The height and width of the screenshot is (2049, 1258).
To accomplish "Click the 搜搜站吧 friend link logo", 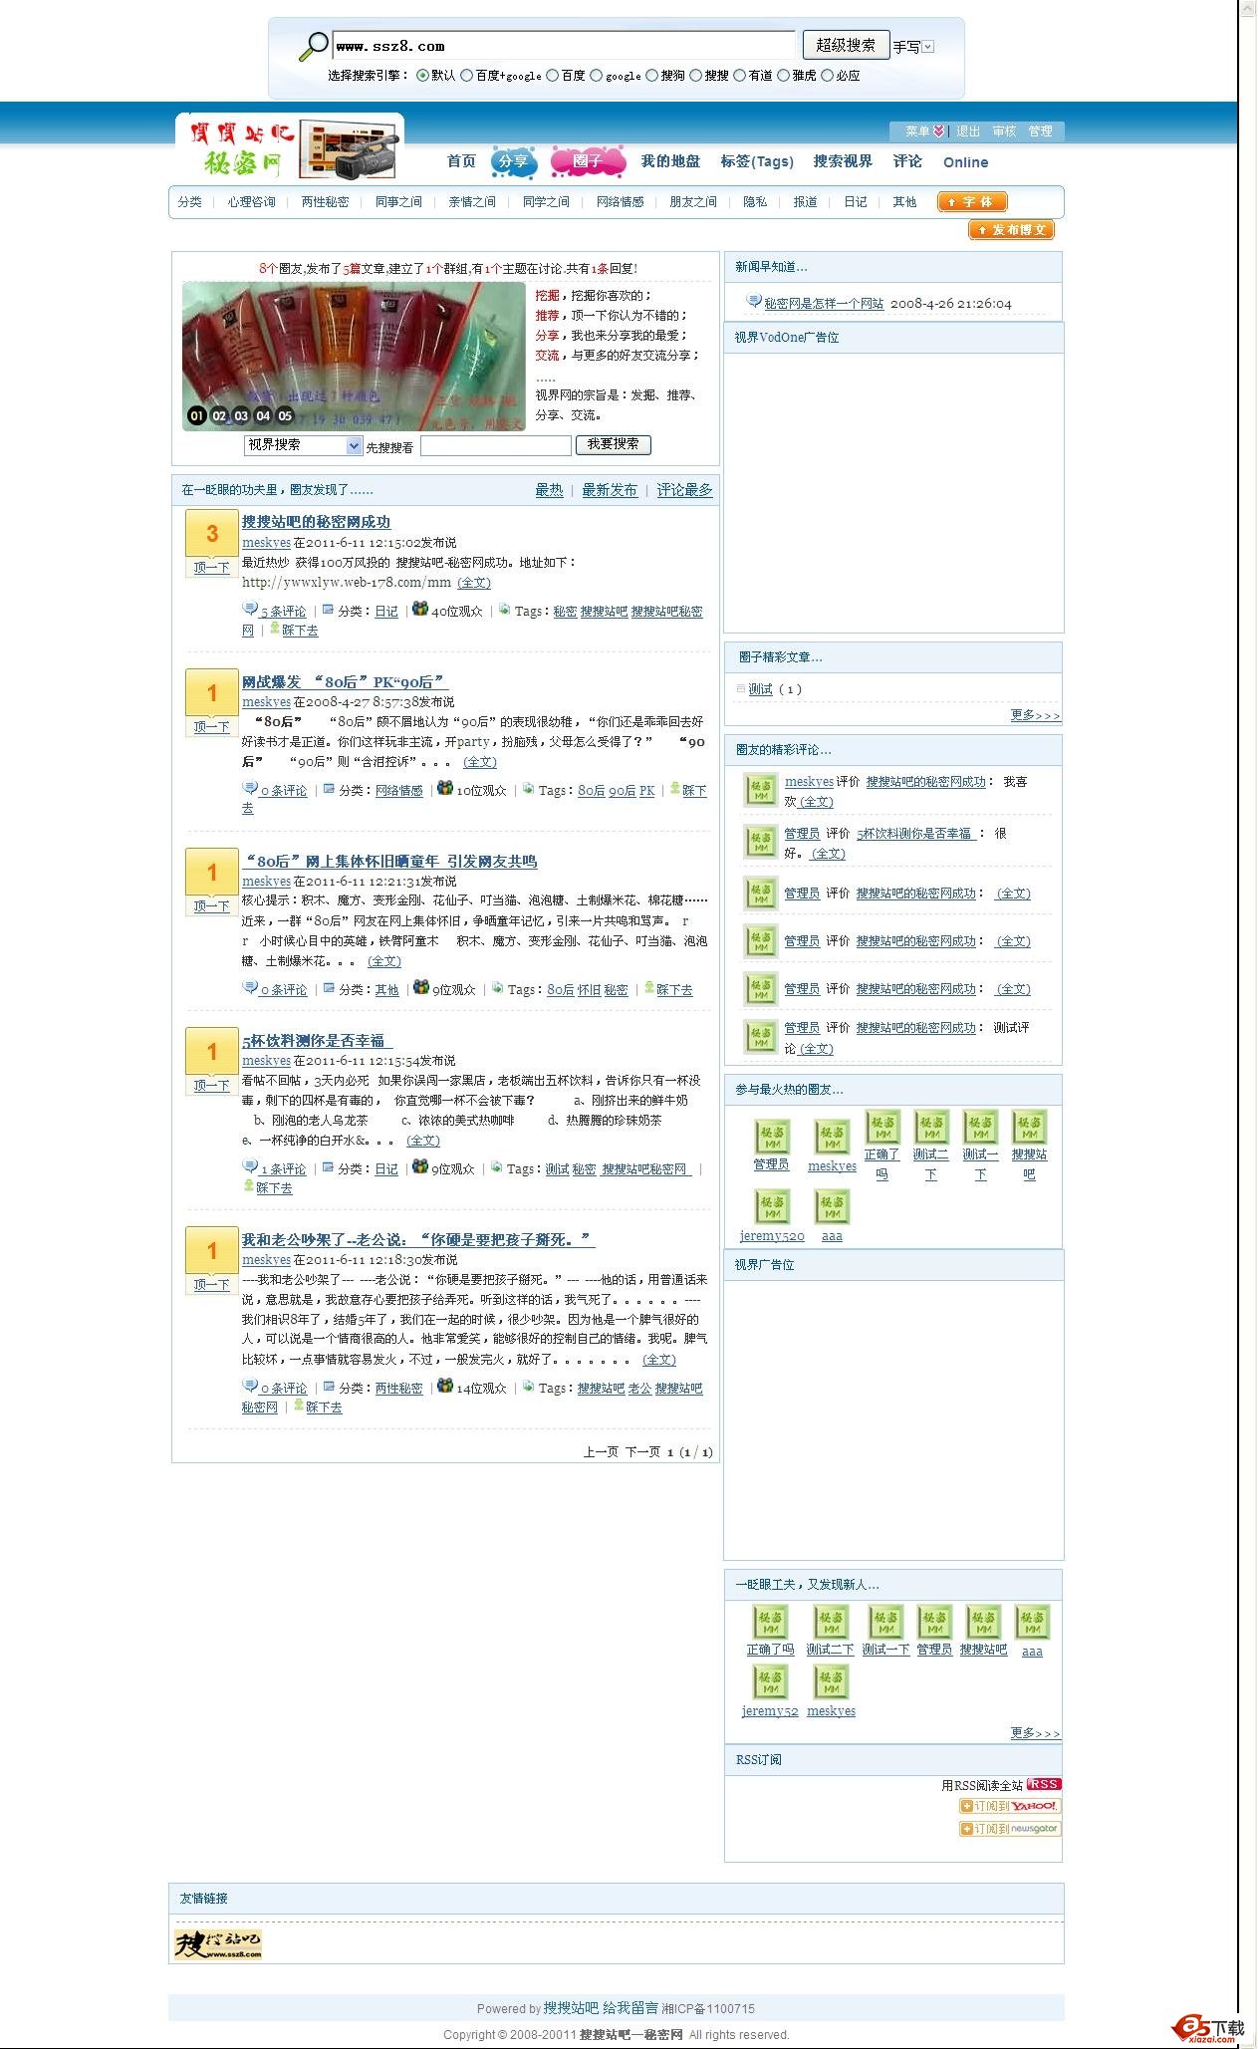I will coord(218,1944).
